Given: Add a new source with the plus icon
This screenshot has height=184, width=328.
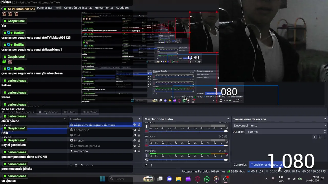Looking at the screenshot, I should coord(71,165).
